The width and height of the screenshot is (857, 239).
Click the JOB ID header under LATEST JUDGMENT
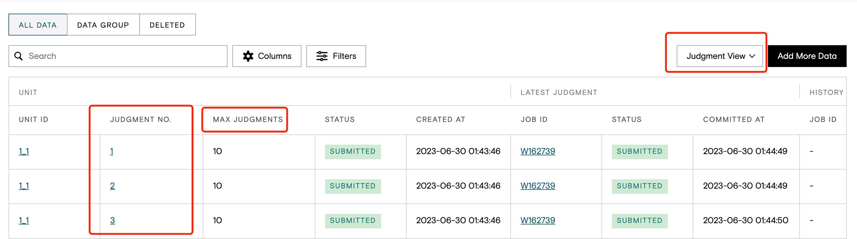point(534,119)
